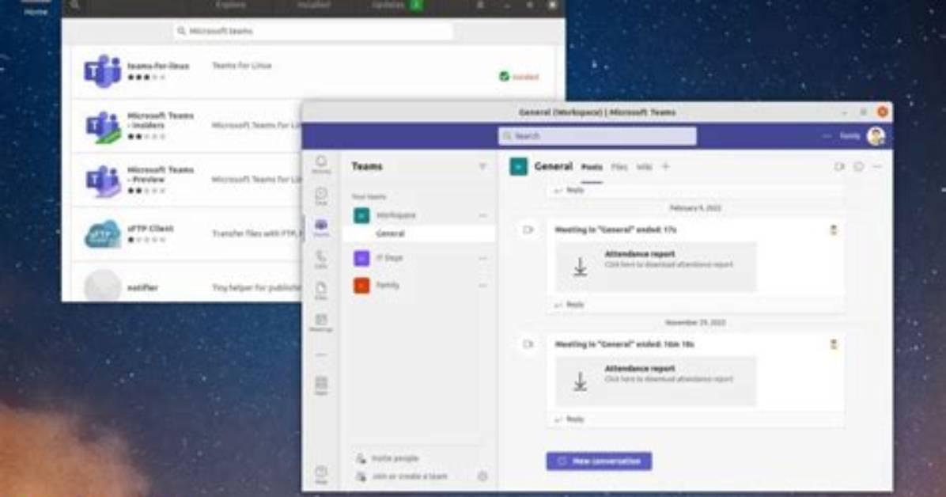This screenshot has width=946, height=497.
Task: Show more apps ellipsis in Teams sidebar
Action: 321,355
